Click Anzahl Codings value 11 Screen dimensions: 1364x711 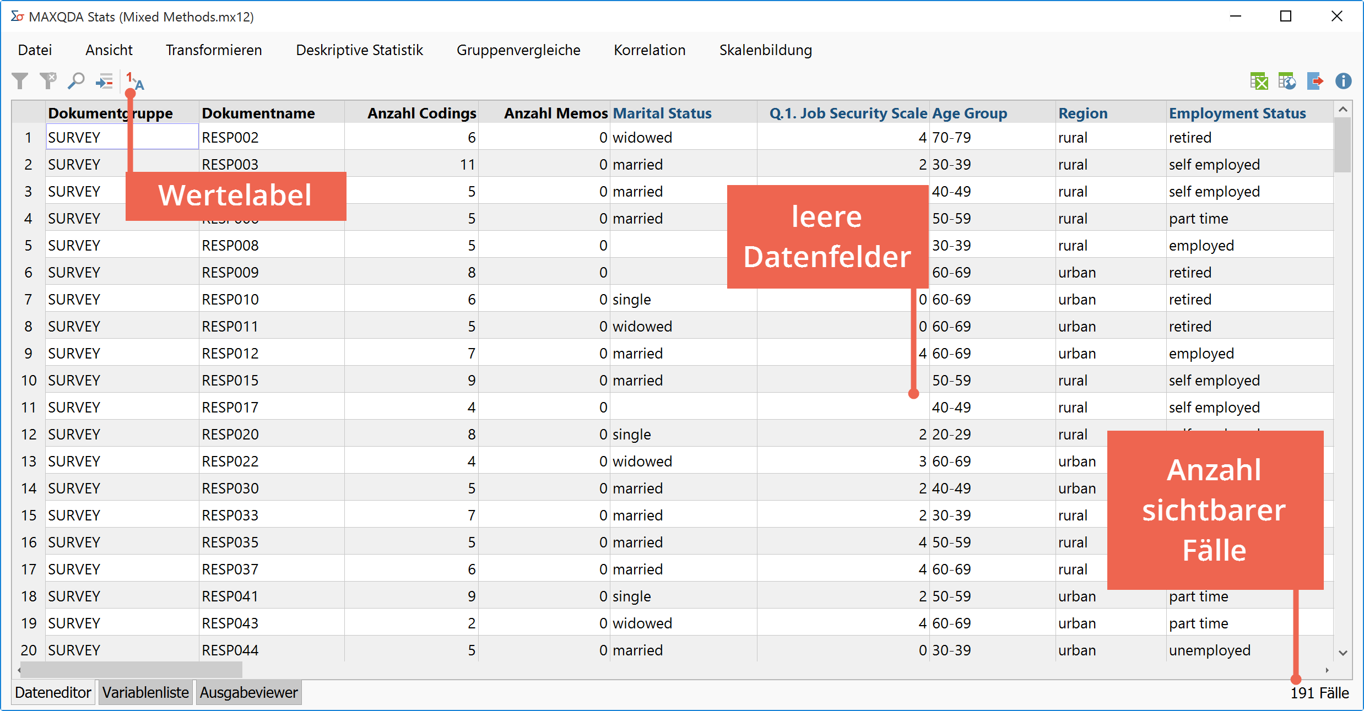[x=412, y=164]
